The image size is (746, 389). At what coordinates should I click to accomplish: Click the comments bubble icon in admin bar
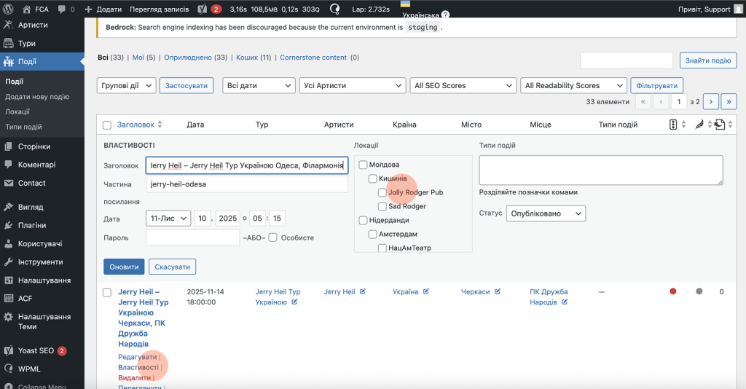pos(61,9)
